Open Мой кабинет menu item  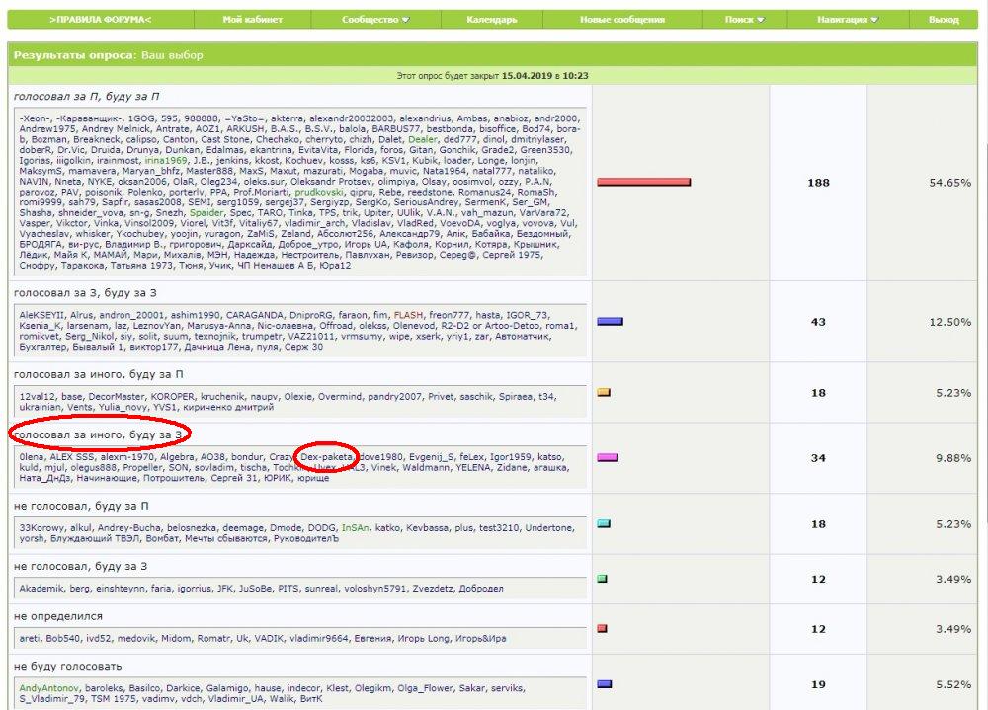tap(253, 20)
